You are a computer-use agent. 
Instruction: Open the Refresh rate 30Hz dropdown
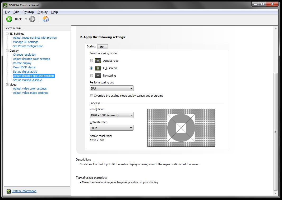[111, 128]
